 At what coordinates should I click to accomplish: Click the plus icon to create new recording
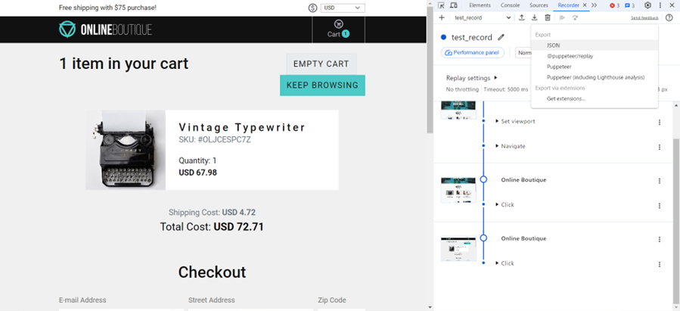point(442,17)
